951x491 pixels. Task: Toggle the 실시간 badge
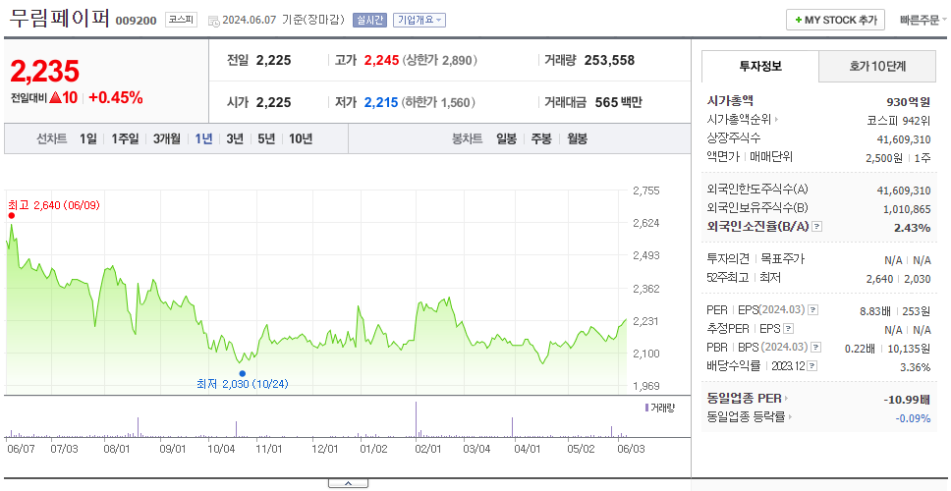[x=370, y=20]
